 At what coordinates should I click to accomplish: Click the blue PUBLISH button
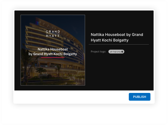pos(140,97)
